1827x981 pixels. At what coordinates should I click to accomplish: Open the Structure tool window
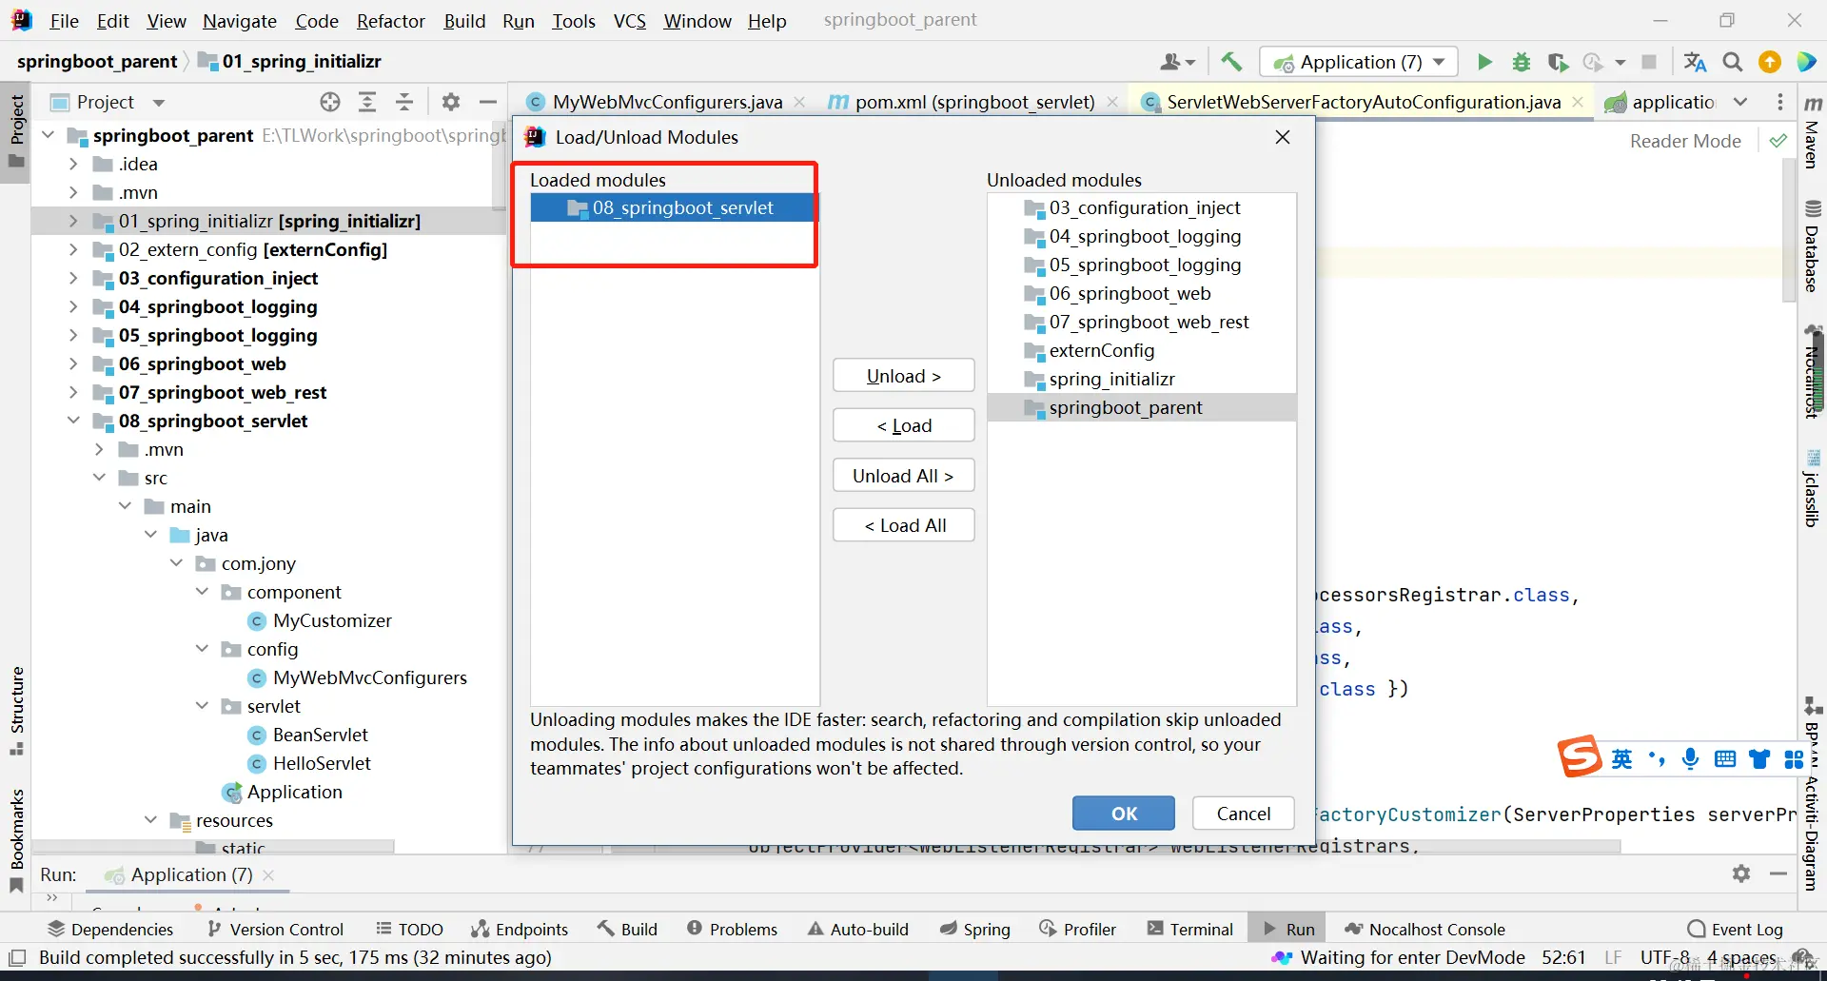[16, 711]
